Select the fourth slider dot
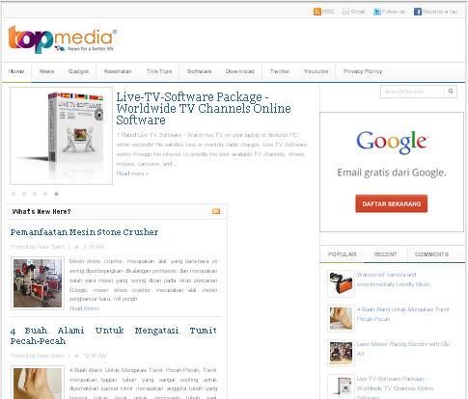468x399 pixels. (x=45, y=194)
